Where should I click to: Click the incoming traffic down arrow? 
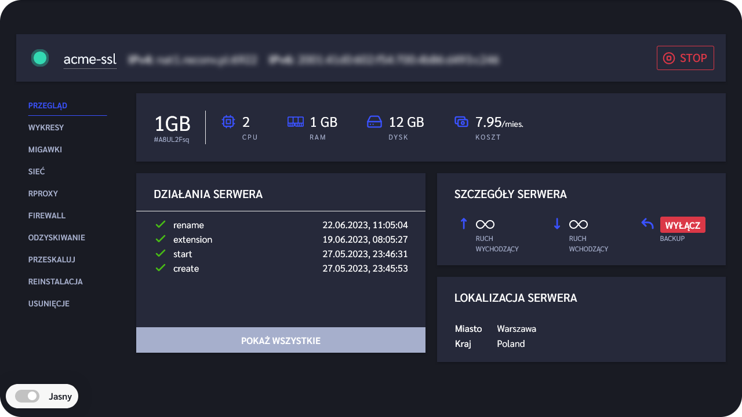(557, 224)
